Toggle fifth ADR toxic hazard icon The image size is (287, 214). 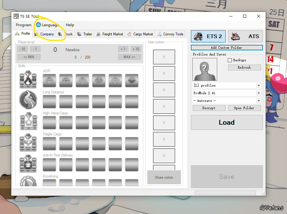[x=115, y=80]
